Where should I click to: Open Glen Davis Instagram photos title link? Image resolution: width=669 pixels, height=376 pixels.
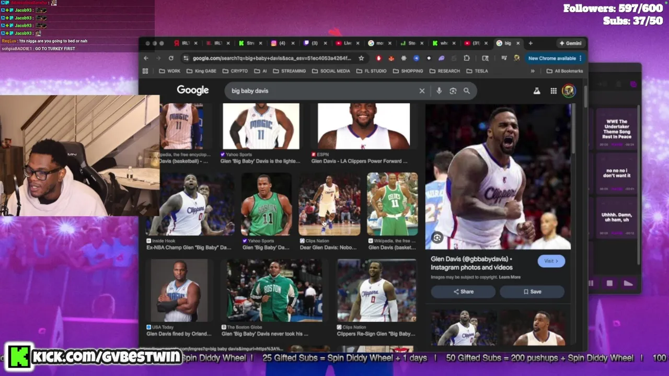click(x=471, y=263)
